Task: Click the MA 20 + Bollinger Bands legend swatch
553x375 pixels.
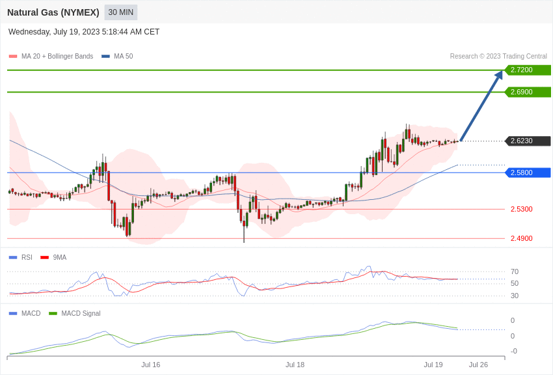Action: click(13, 56)
